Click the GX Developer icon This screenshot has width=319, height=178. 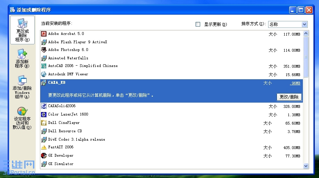pyautogui.click(x=44, y=156)
